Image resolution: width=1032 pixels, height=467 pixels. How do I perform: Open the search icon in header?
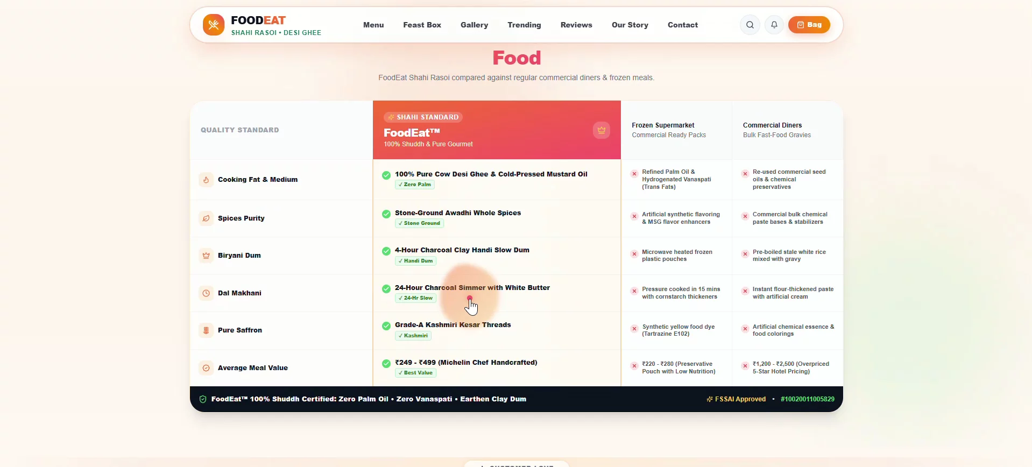click(x=750, y=25)
